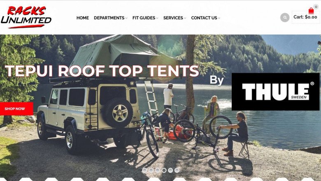This screenshot has width=321, height=181.
Task: Click the Racks Unlimited logo
Action: click(x=26, y=17)
